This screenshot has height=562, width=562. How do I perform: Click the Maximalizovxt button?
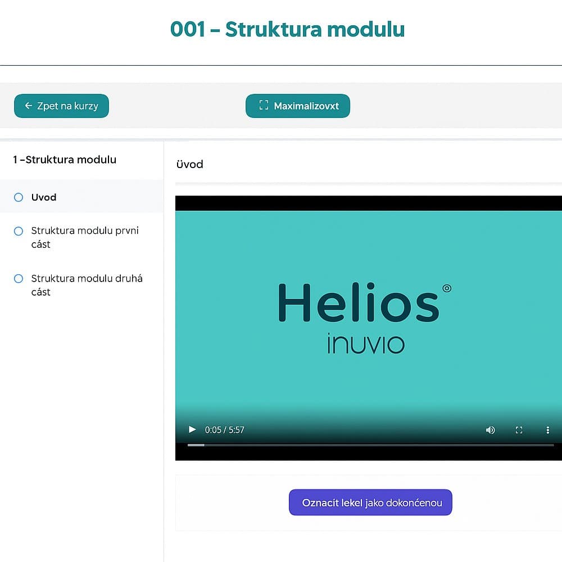[297, 106]
